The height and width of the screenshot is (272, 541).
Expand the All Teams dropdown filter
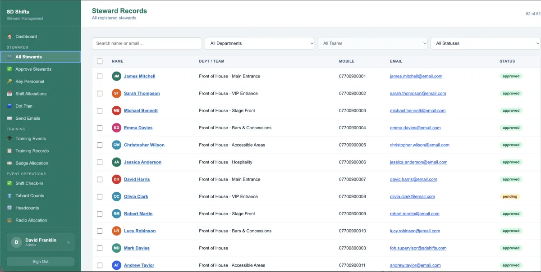tap(372, 43)
